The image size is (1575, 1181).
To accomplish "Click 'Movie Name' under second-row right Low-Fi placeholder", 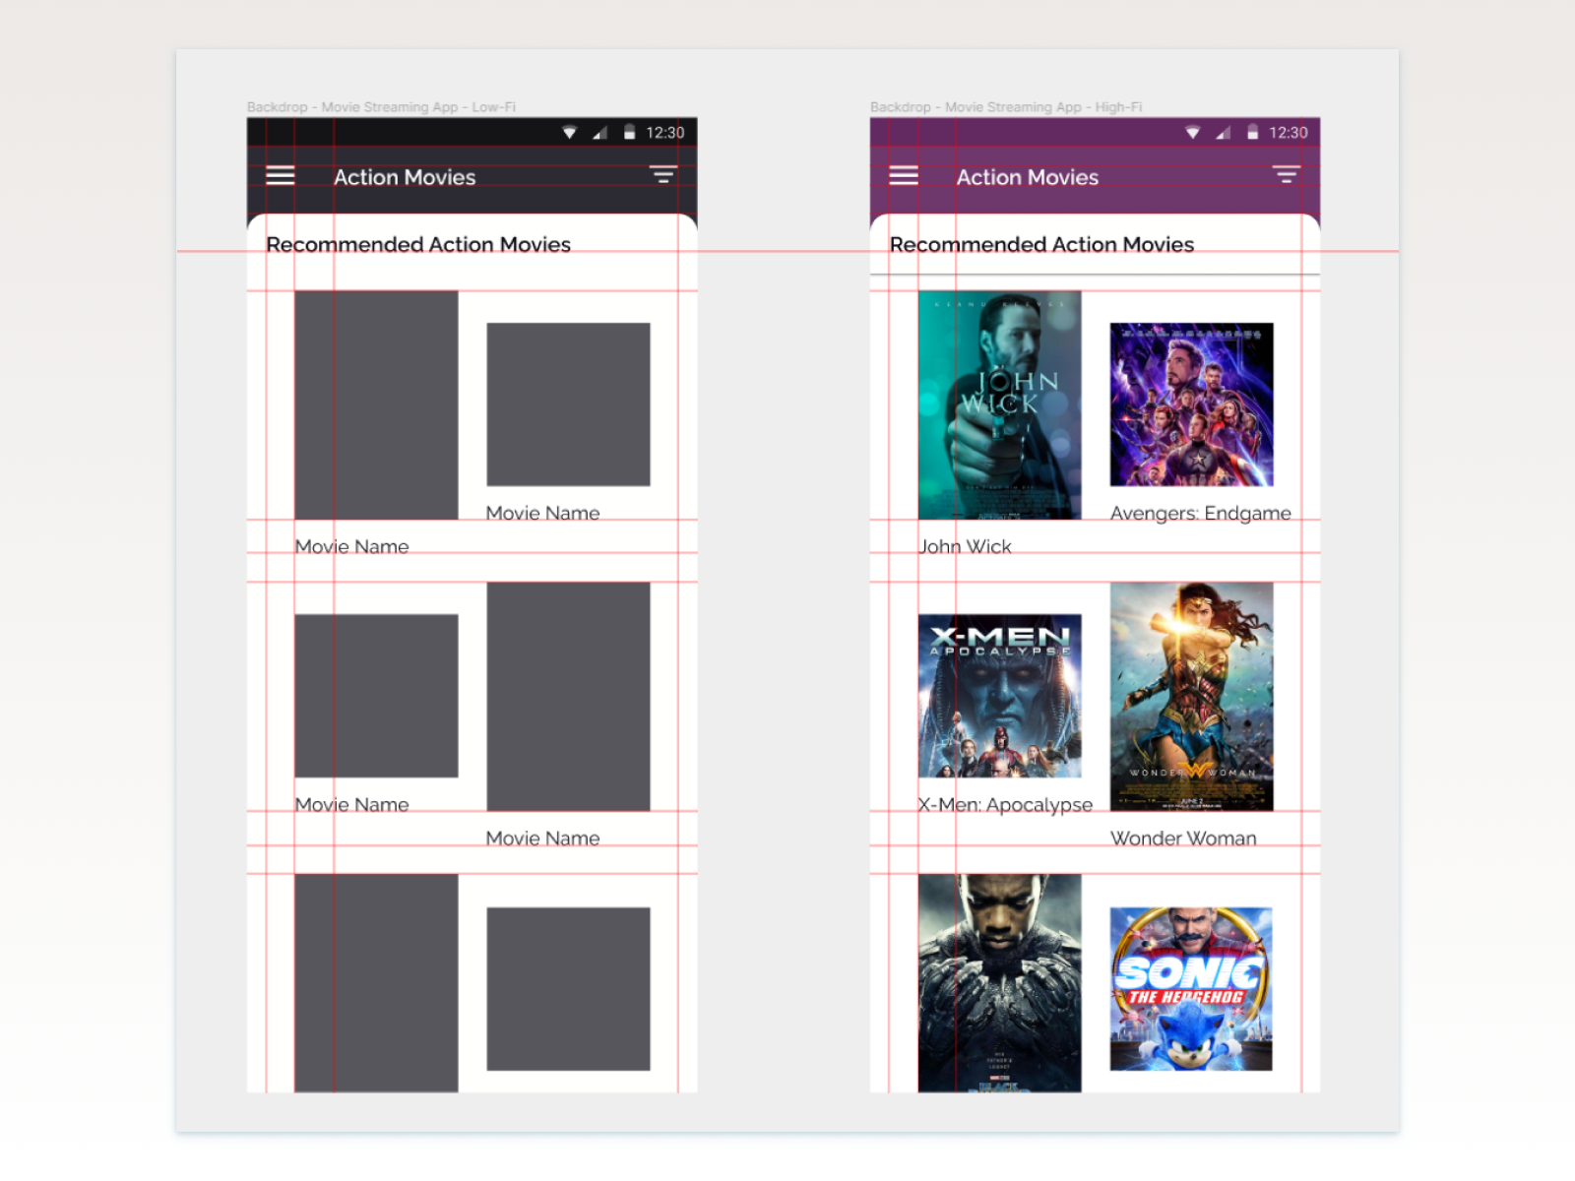I will tap(542, 839).
